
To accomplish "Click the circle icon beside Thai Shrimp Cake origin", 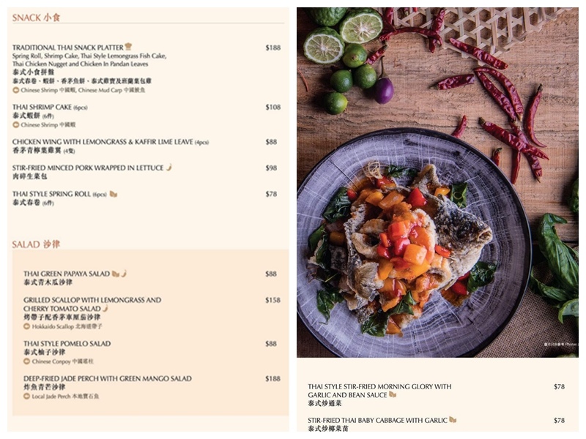I will (15, 124).
